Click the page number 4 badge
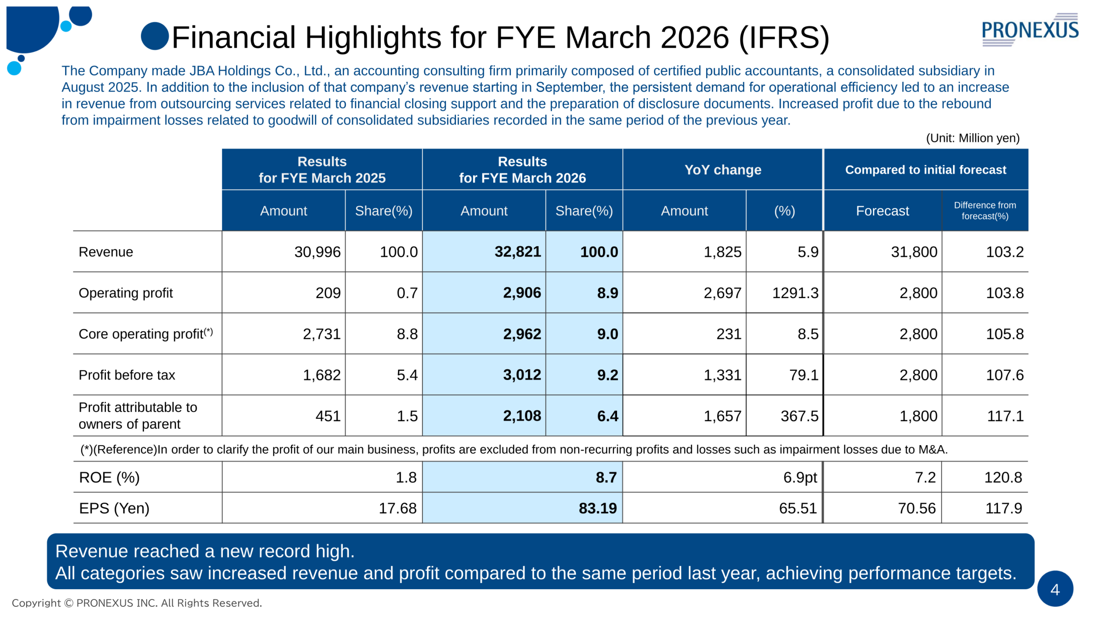The width and height of the screenshot is (1097, 617). (1055, 589)
